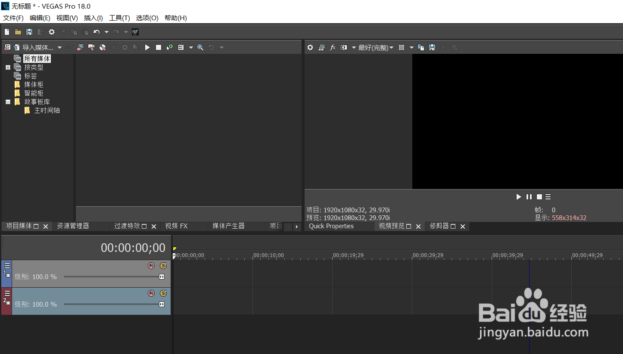Save the project with the floppy disk icon
The width and height of the screenshot is (623, 354).
tap(29, 32)
